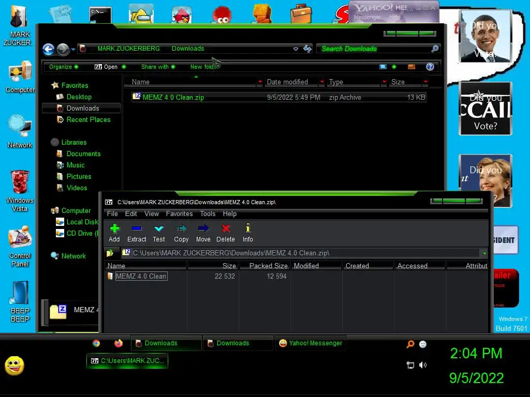Click the 7-Zip Move button

[x=203, y=233]
